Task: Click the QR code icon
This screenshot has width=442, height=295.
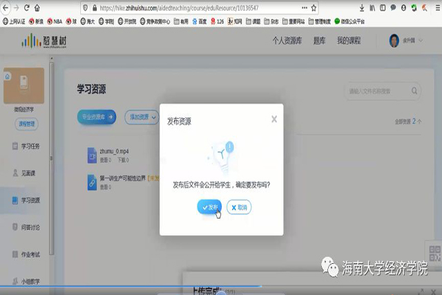Action: coord(434,251)
